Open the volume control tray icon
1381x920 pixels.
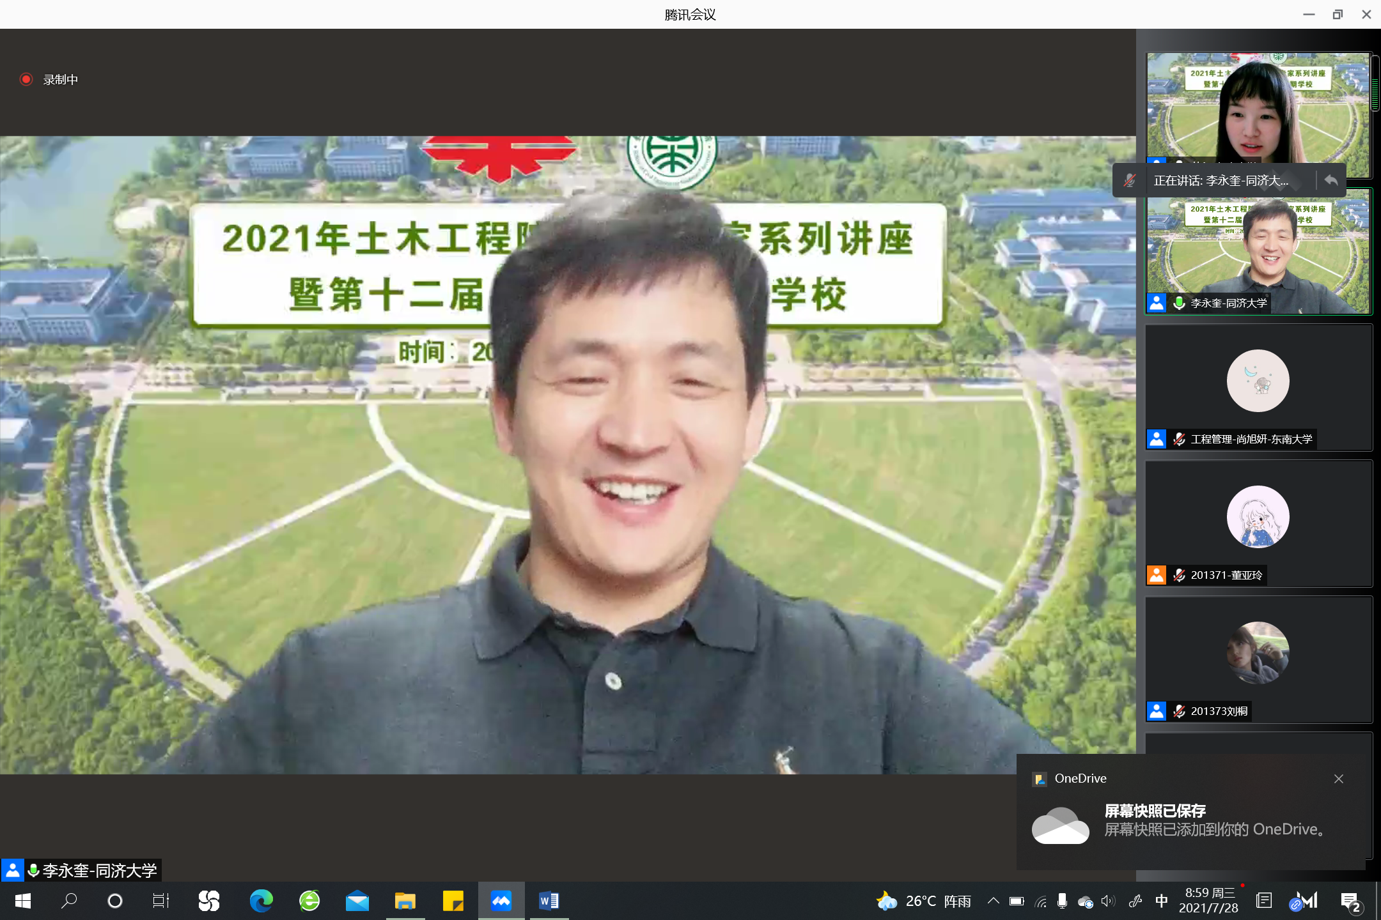1108,901
